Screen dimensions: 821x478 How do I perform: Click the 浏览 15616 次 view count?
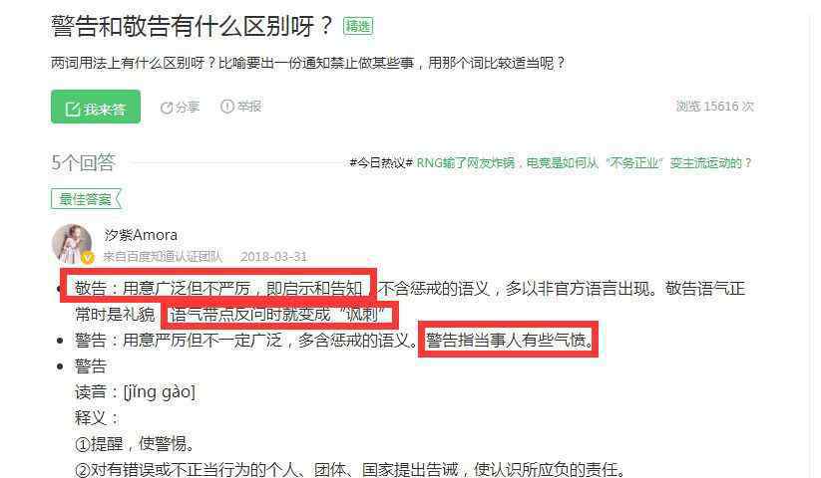714,107
